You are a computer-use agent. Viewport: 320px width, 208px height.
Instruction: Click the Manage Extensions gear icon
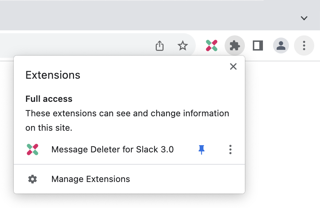pyautogui.click(x=33, y=179)
